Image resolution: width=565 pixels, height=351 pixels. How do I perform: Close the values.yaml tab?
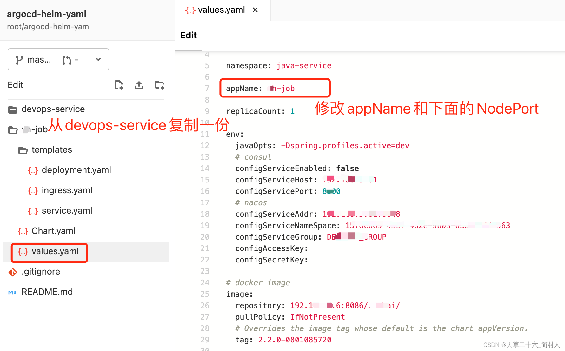[255, 10]
